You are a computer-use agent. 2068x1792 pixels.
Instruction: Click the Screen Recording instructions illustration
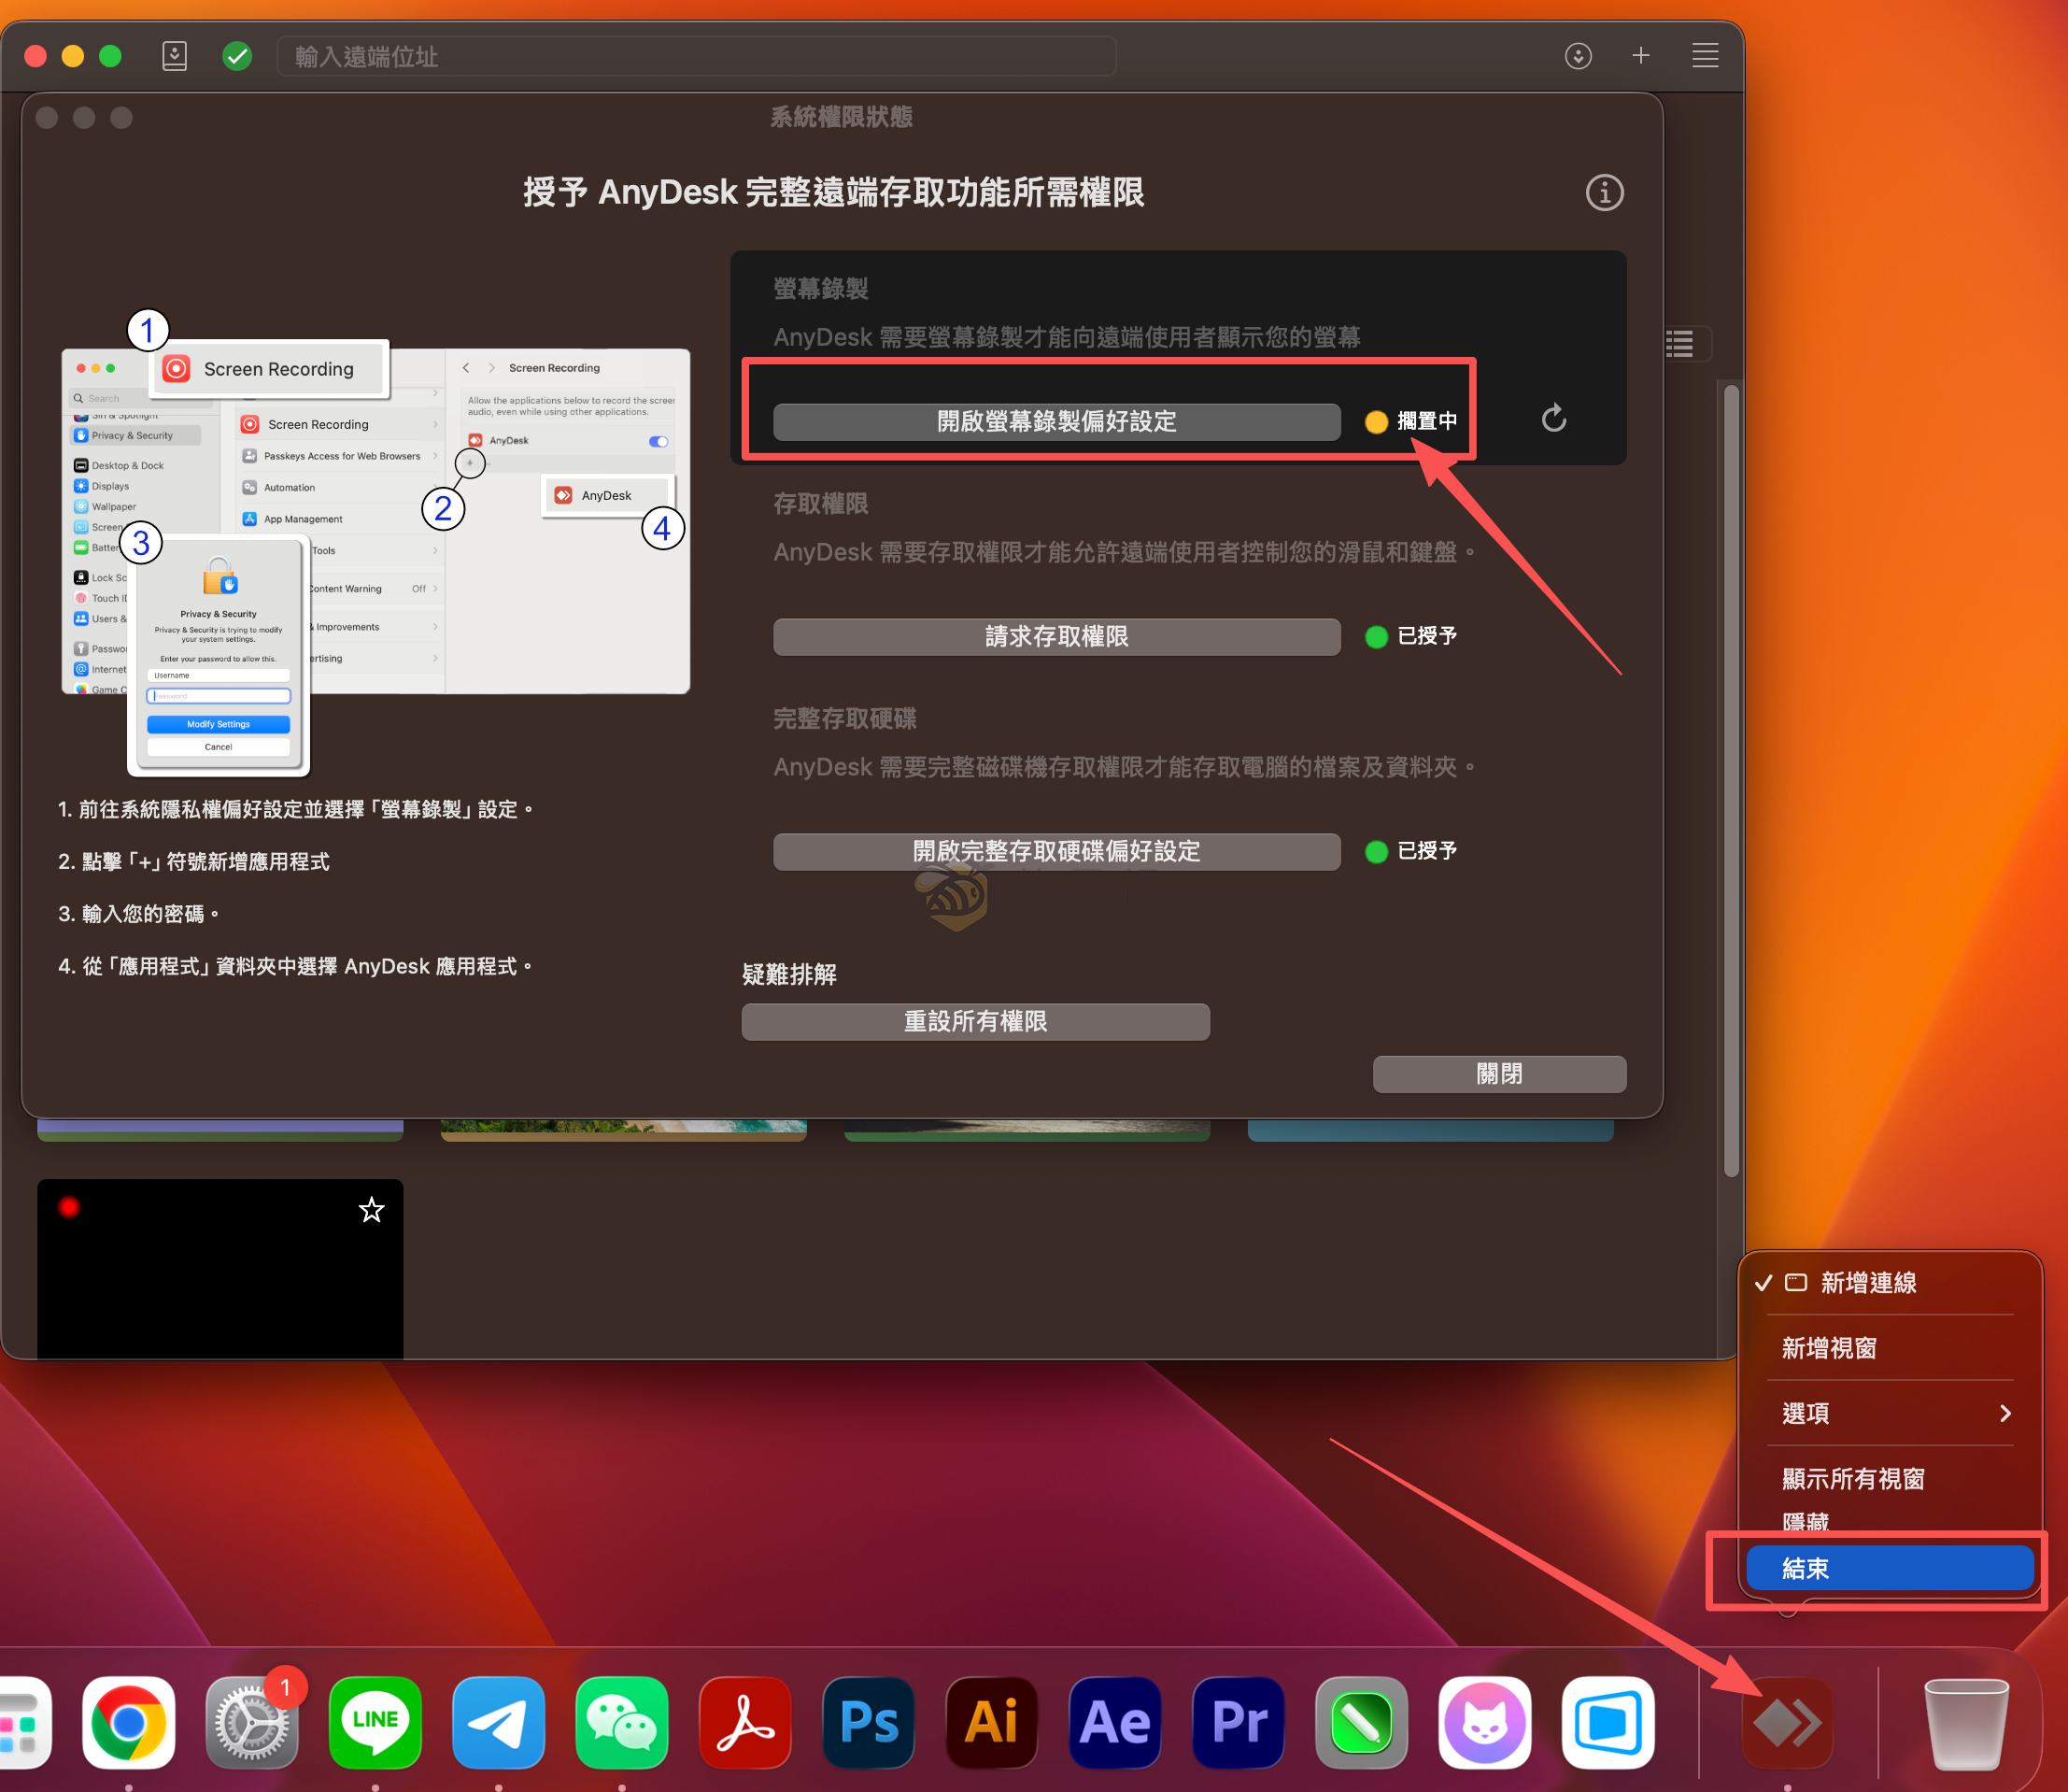point(375,542)
